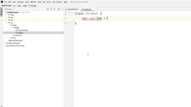Click the Select Opened File locate icon
The width and height of the screenshot is (191, 107).
(48, 9)
